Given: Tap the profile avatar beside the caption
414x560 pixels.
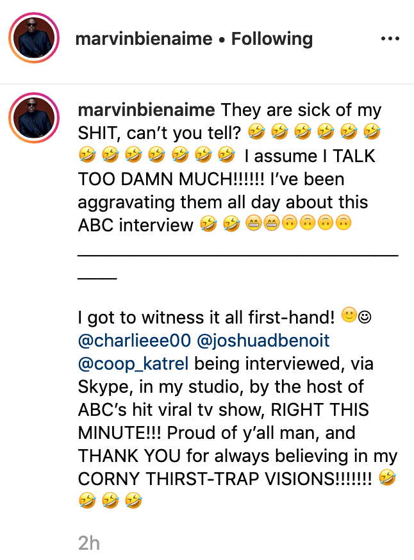Looking at the screenshot, I should (x=34, y=118).
